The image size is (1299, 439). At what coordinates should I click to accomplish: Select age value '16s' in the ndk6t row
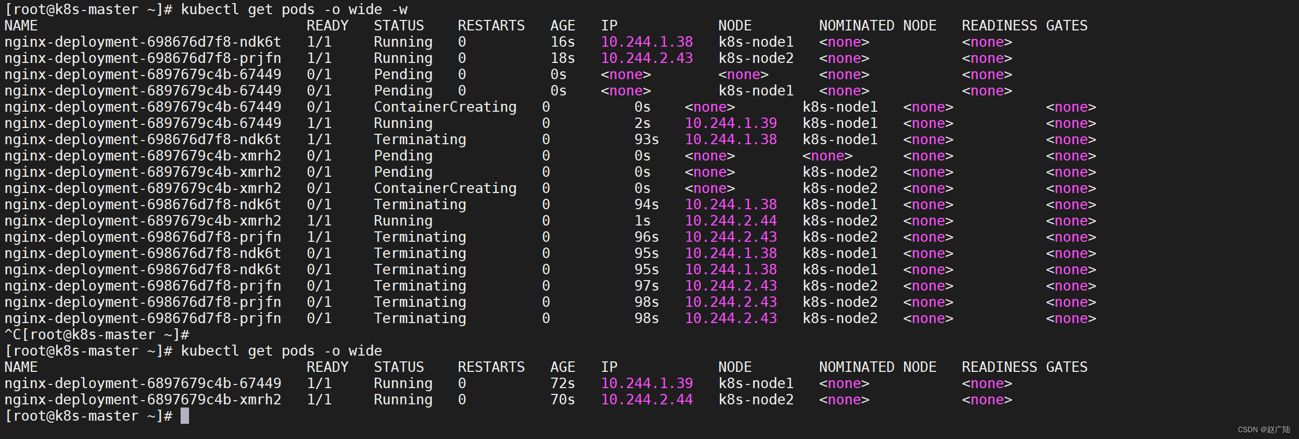click(x=563, y=42)
